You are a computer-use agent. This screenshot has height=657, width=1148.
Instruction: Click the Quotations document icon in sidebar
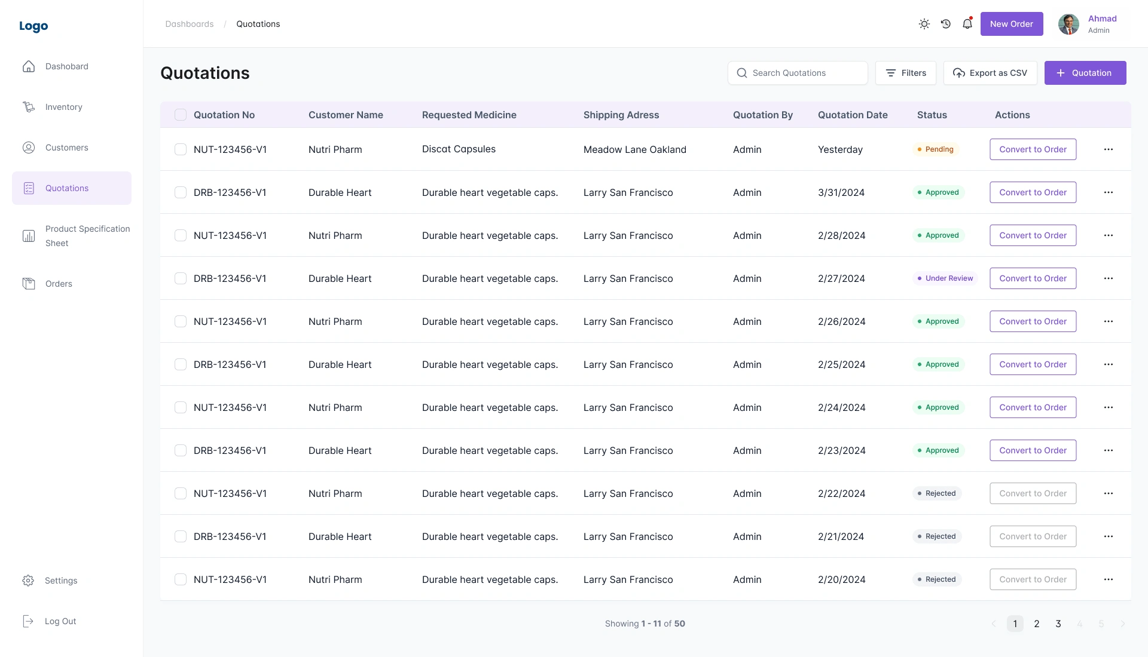(x=29, y=188)
